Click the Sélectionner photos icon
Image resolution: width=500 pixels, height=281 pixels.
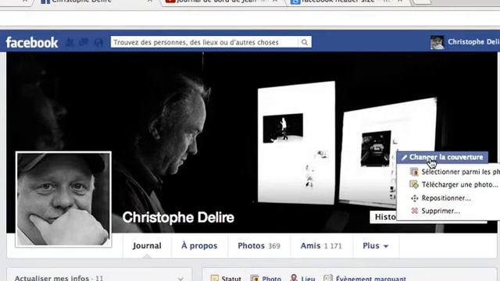tap(414, 172)
